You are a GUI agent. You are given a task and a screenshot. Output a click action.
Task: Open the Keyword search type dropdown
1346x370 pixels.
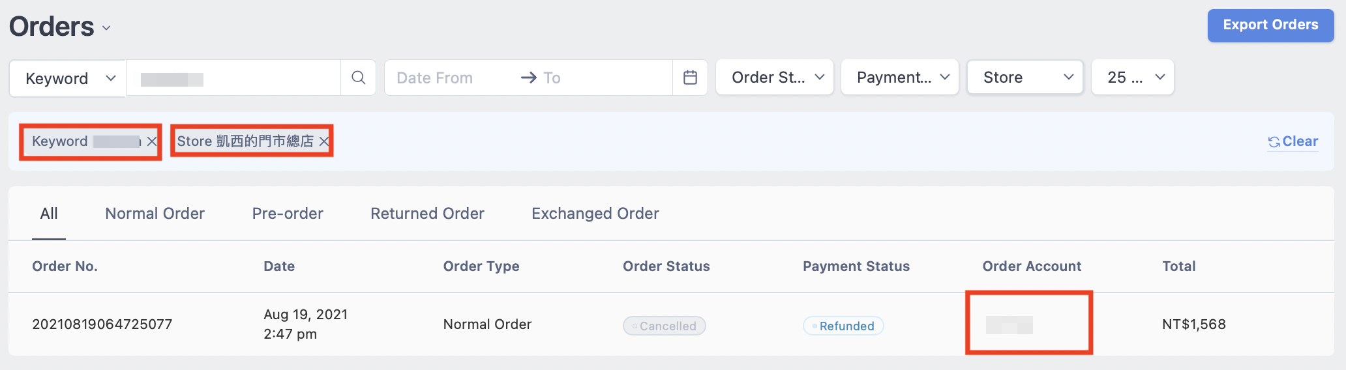67,78
